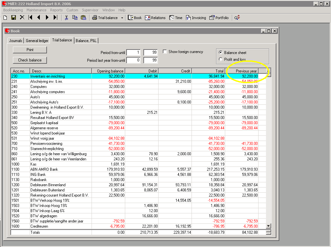Click the Print button
The width and height of the screenshot is (331, 247).
click(30, 50)
